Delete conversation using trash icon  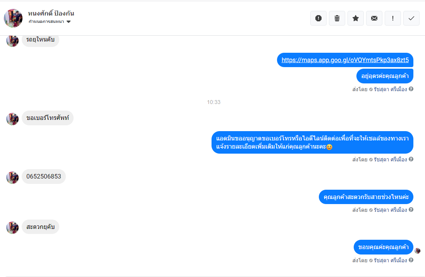337,18
